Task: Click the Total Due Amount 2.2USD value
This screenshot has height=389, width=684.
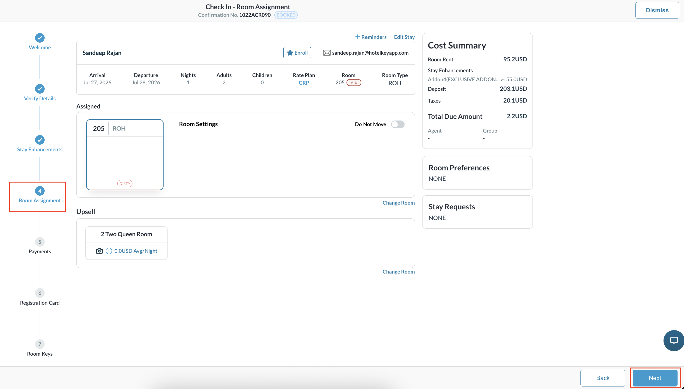Action: pos(517,116)
